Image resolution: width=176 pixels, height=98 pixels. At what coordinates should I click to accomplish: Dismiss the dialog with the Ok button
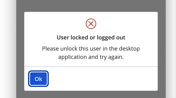click(x=38, y=79)
